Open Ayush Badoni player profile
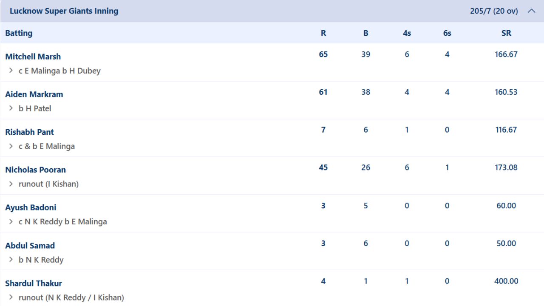Image resolution: width=544 pixels, height=306 pixels. (x=31, y=207)
